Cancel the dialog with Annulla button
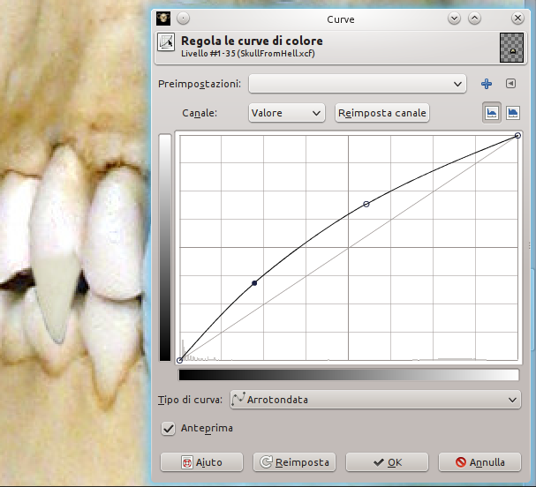Screen dimensions: 536x487 [x=479, y=462]
